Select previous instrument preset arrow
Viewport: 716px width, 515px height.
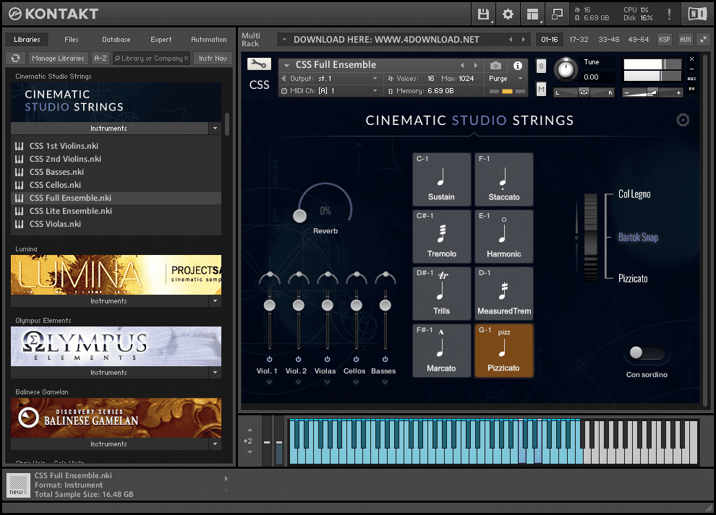click(462, 65)
